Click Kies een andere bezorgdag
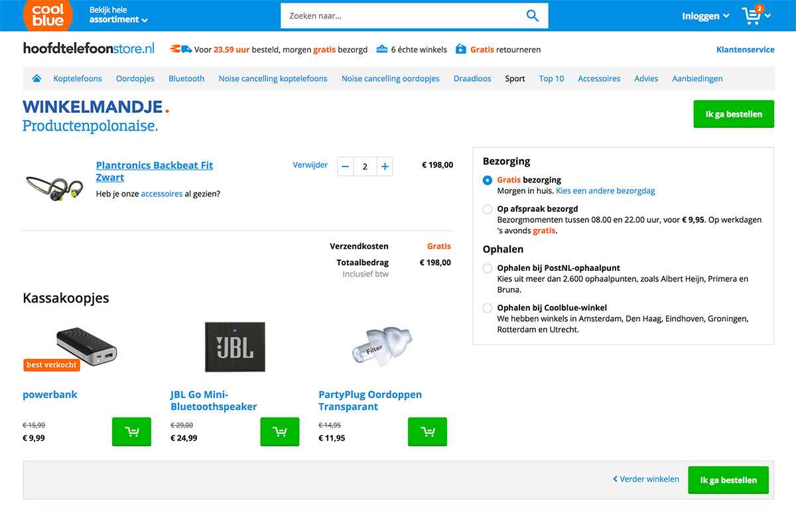This screenshot has width=796, height=509. [x=606, y=190]
